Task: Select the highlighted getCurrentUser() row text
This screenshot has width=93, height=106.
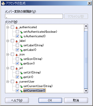Action: [x=35, y=91]
